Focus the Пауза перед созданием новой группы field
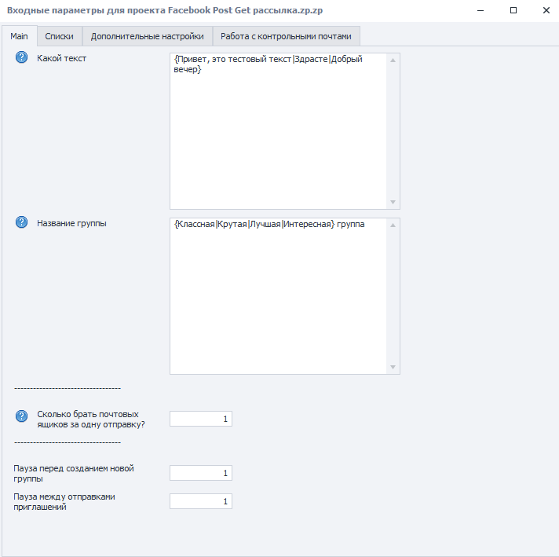Viewport: 559px width, 557px height. point(201,473)
